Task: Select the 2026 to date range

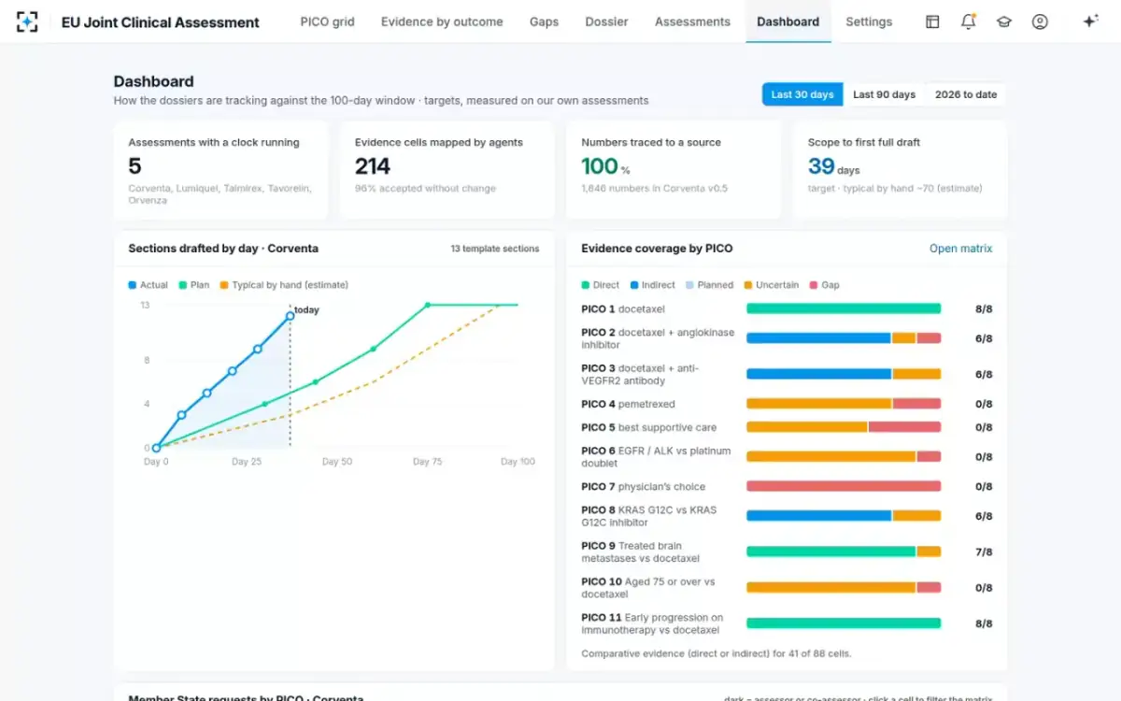Action: pyautogui.click(x=966, y=94)
